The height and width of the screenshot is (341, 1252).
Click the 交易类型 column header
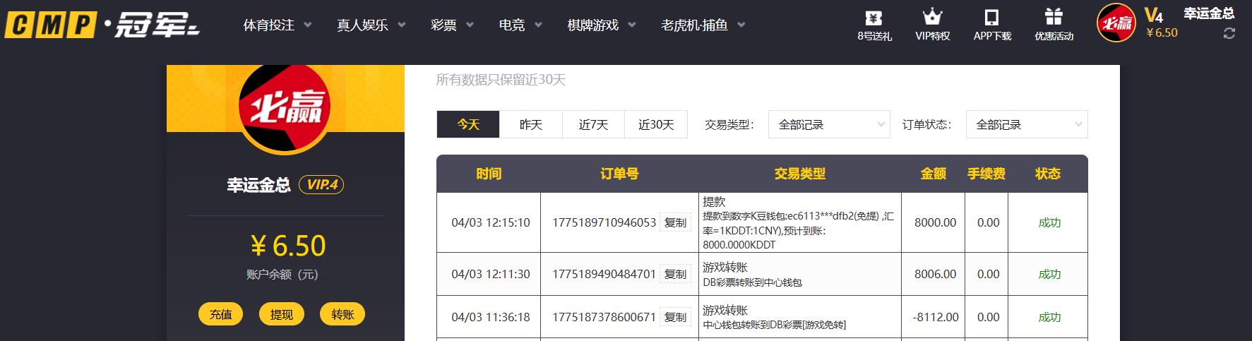(799, 174)
